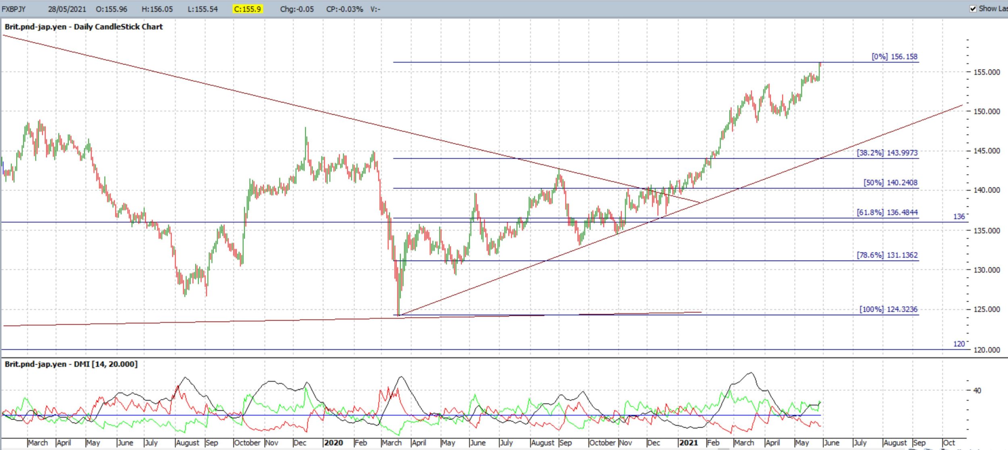Select the FXBPJY symbol label

[x=13, y=9]
